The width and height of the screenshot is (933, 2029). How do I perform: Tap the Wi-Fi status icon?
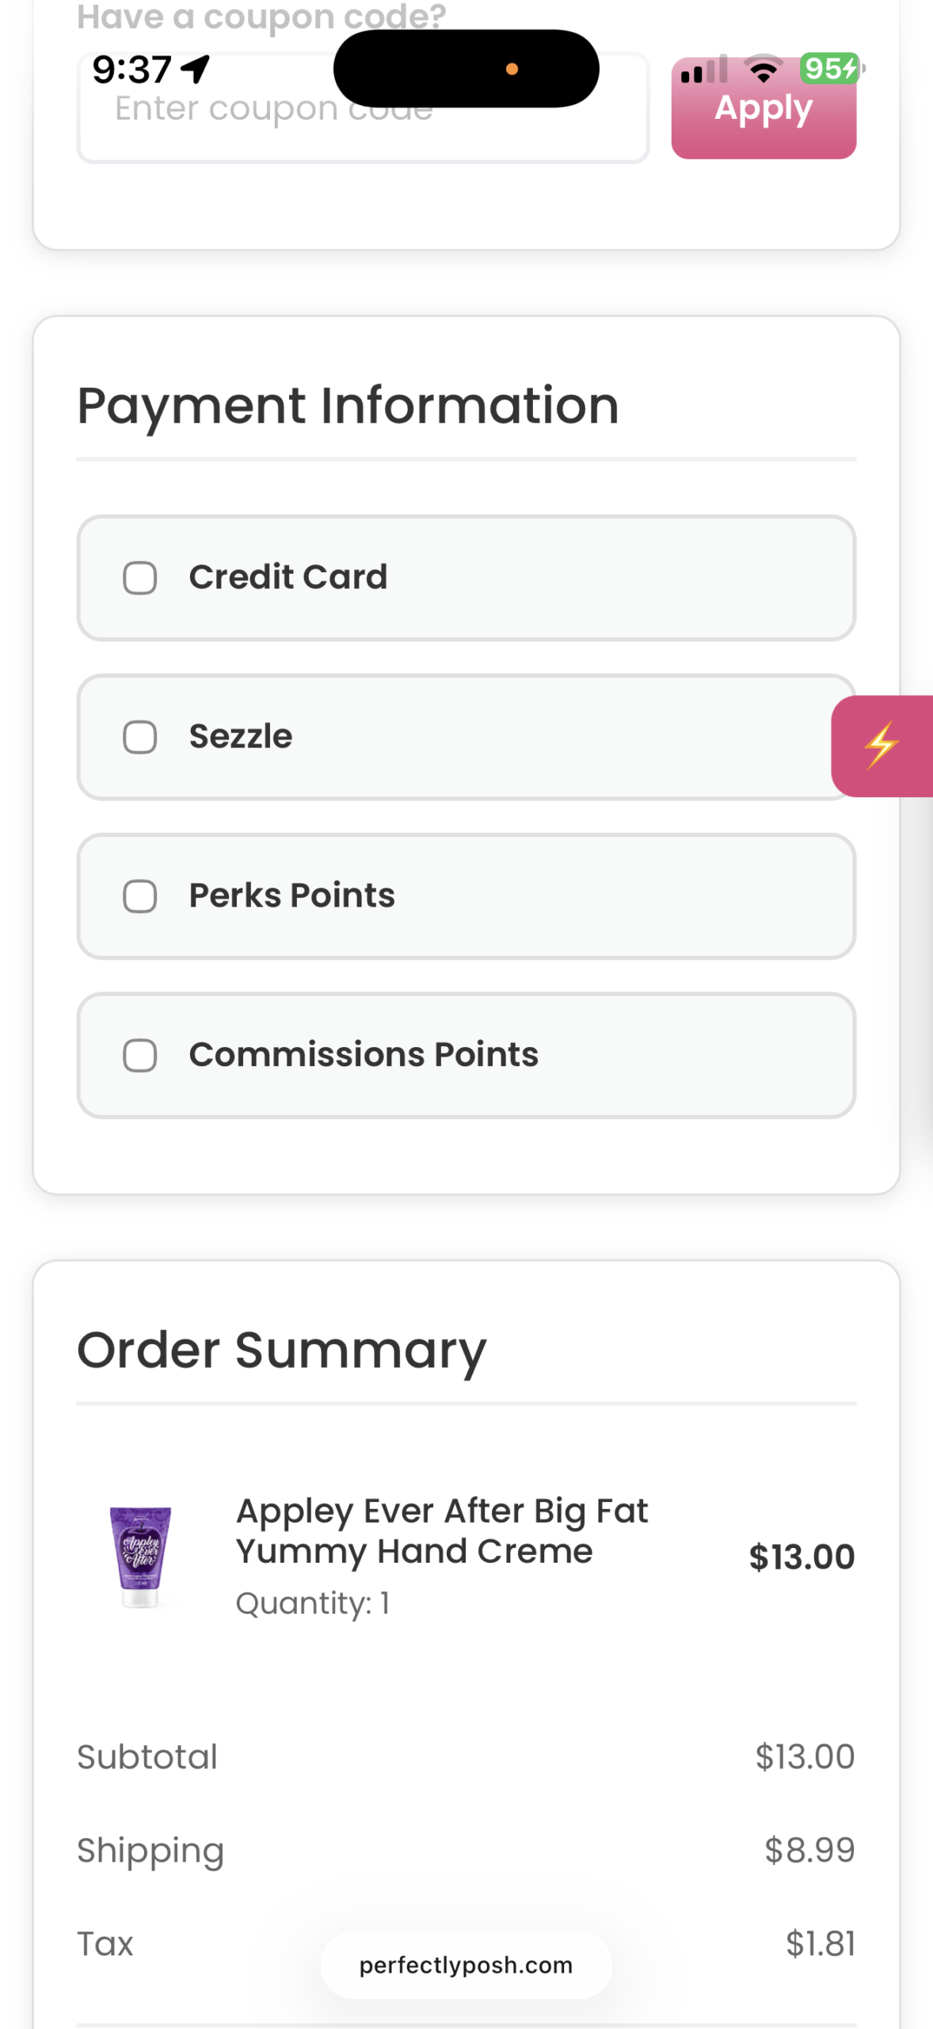tap(764, 70)
